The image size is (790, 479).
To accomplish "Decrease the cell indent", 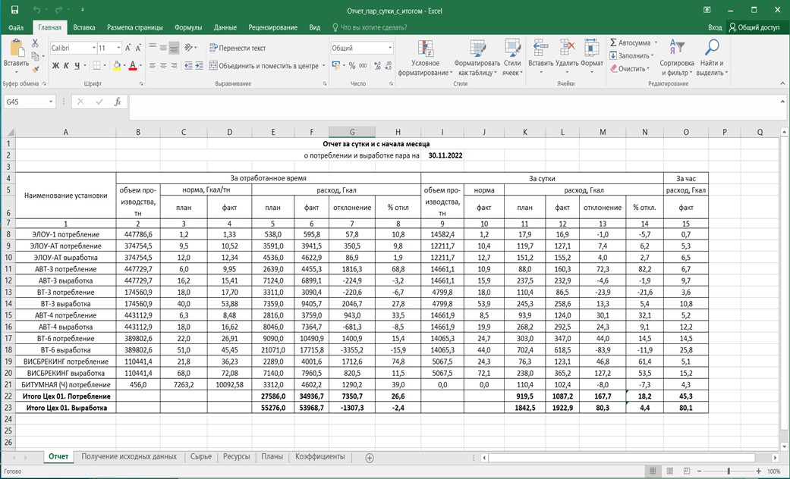I will [188, 65].
